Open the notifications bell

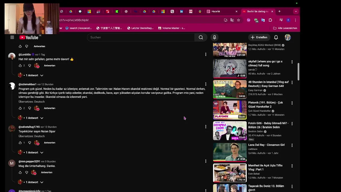pyautogui.click(x=276, y=37)
